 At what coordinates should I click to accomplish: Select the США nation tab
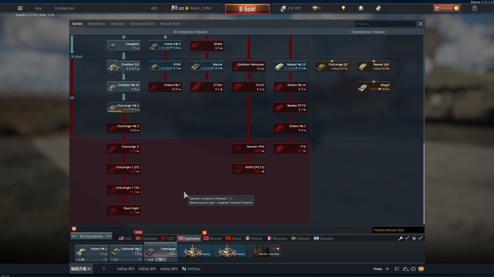[x=125, y=238]
